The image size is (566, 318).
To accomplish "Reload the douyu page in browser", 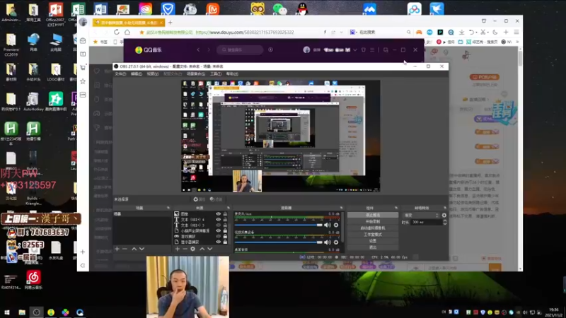I will tap(117, 32).
